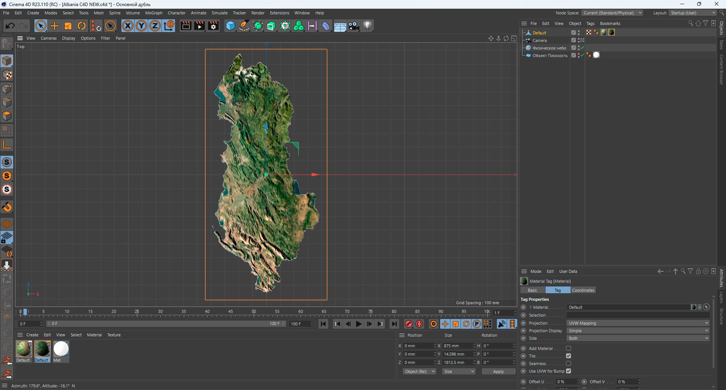The width and height of the screenshot is (726, 390).
Task: Open the Node Space dropdown
Action: click(x=612, y=13)
